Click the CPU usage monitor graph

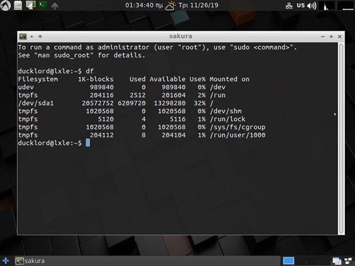pos(327,5)
